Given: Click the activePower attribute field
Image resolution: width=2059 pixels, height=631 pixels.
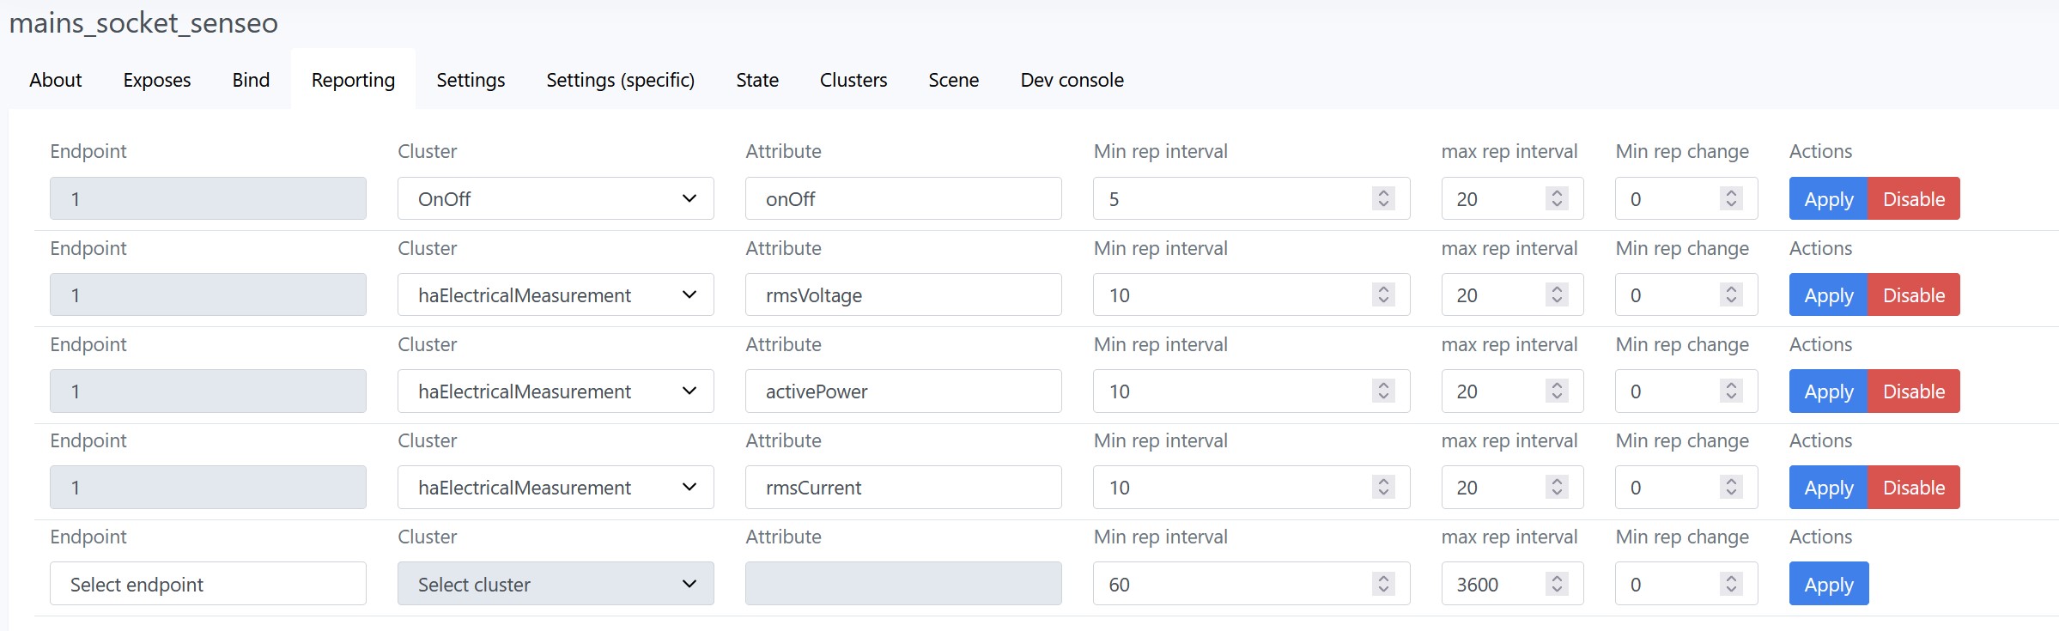Looking at the screenshot, I should coord(902,391).
